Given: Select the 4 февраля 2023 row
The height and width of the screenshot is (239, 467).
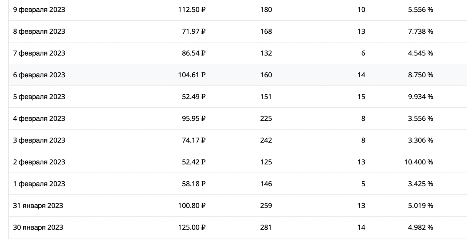Looking at the screenshot, I should pyautogui.click(x=238, y=119).
